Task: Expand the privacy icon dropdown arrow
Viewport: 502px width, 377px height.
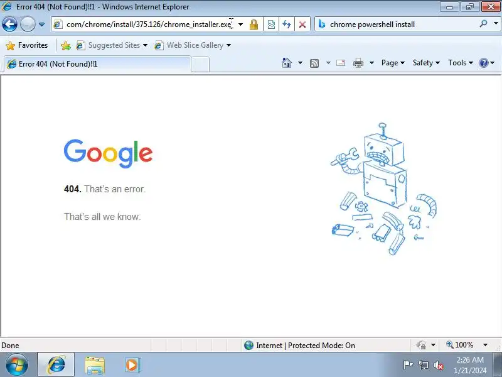Action: pos(433,345)
